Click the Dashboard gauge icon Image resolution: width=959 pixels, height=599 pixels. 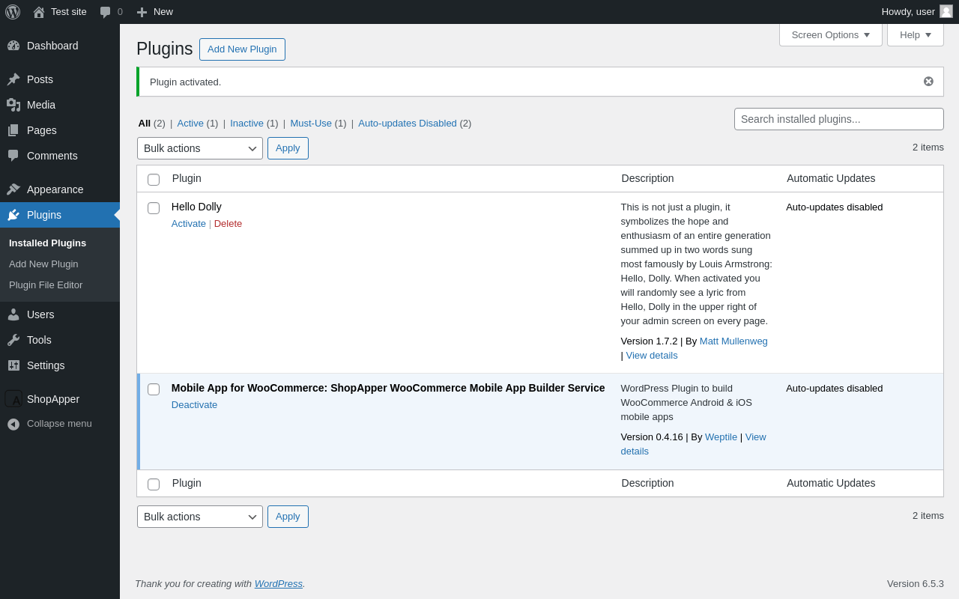tap(13, 46)
